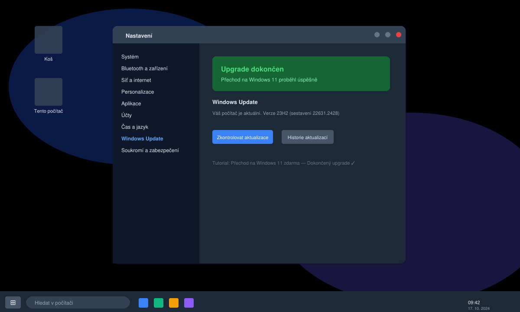This screenshot has width=520, height=312.
Task: Open the Koš desktop icon
Action: click(x=49, y=40)
